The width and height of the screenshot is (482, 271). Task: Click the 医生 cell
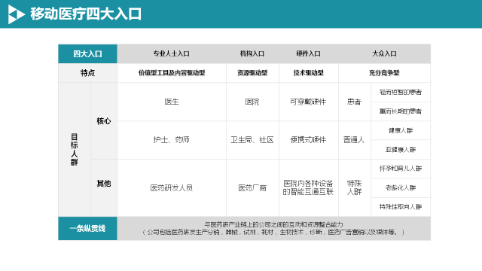click(172, 102)
